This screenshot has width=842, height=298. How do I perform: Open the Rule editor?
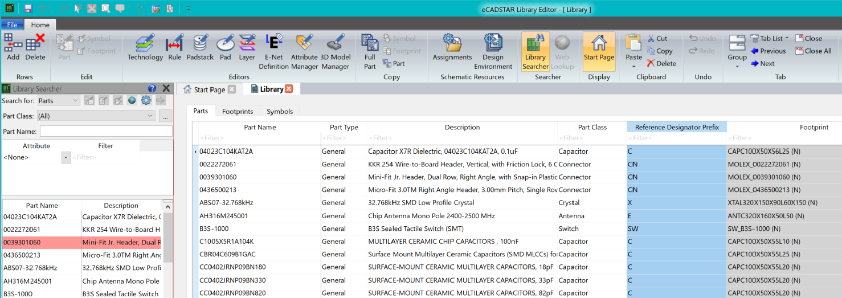tap(174, 47)
